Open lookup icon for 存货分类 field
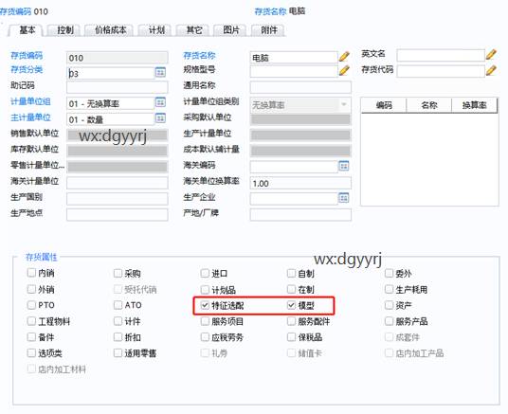Image resolution: width=508 pixels, height=414 pixels. pos(160,72)
